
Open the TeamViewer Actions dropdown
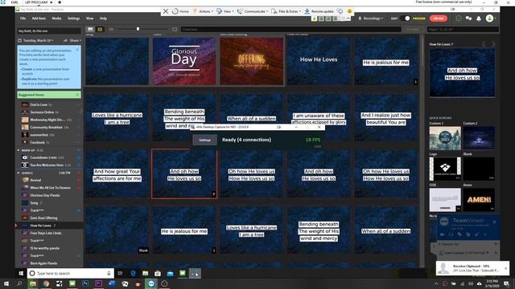(203, 11)
